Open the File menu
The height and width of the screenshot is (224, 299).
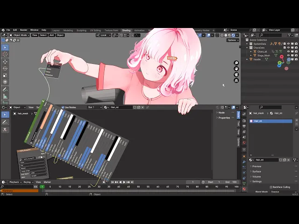(x=8, y=30)
